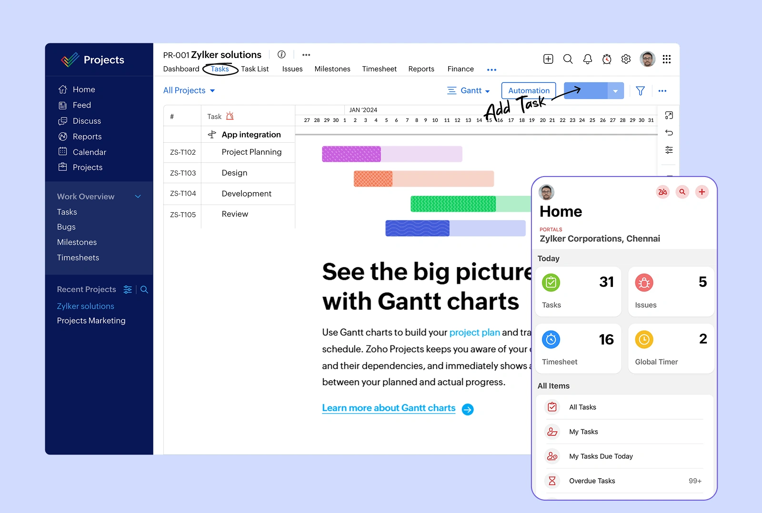Switch to the Milestones tab
Screen dimensions: 762x513
point(332,69)
